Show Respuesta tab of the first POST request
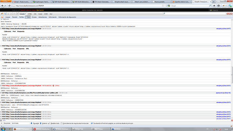 (x=21, y=31)
